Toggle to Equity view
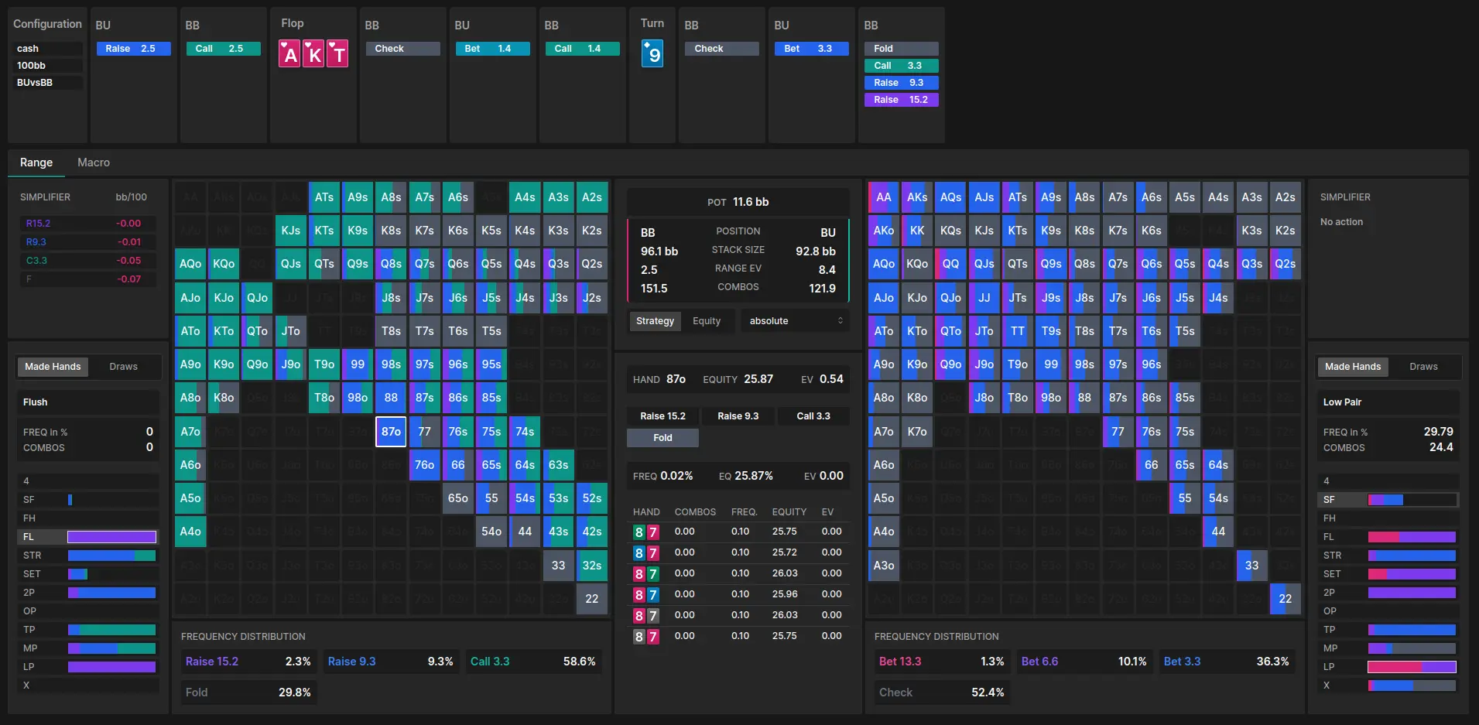This screenshot has width=1479, height=725. tap(707, 320)
